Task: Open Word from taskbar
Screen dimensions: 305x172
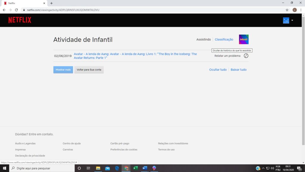Action: 145,168
